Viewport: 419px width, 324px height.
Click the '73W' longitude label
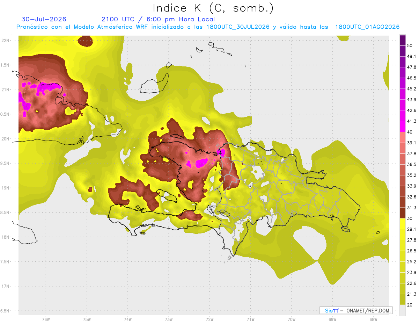(x=169, y=319)
